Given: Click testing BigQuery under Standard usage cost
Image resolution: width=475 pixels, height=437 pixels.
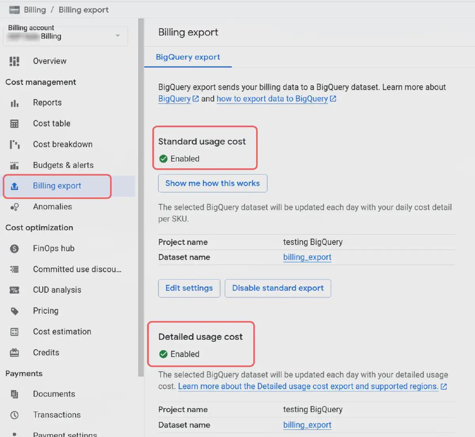Looking at the screenshot, I should click(313, 242).
